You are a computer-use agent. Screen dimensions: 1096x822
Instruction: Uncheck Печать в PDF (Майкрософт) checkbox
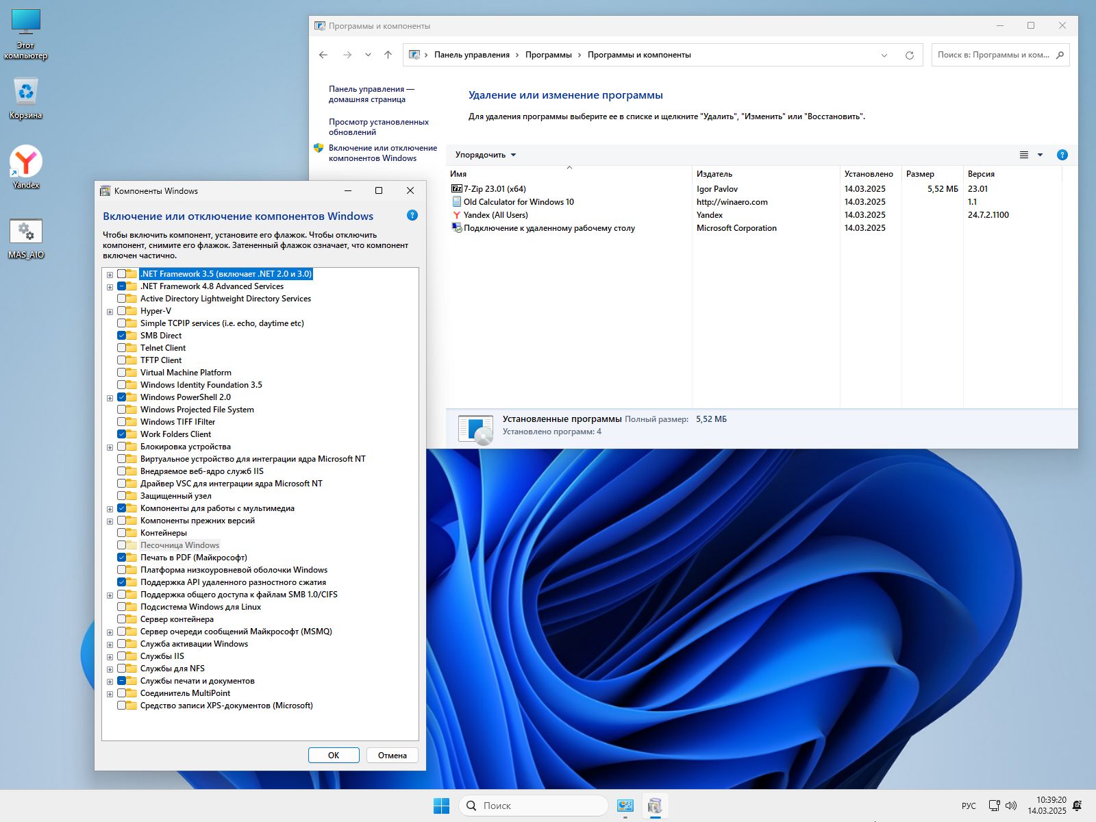pos(121,558)
